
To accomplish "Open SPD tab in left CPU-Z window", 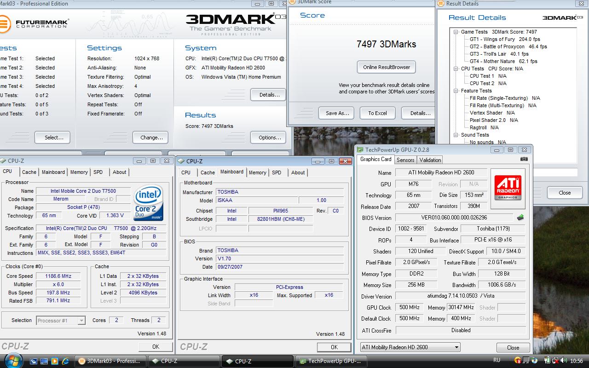I will (x=98, y=172).
